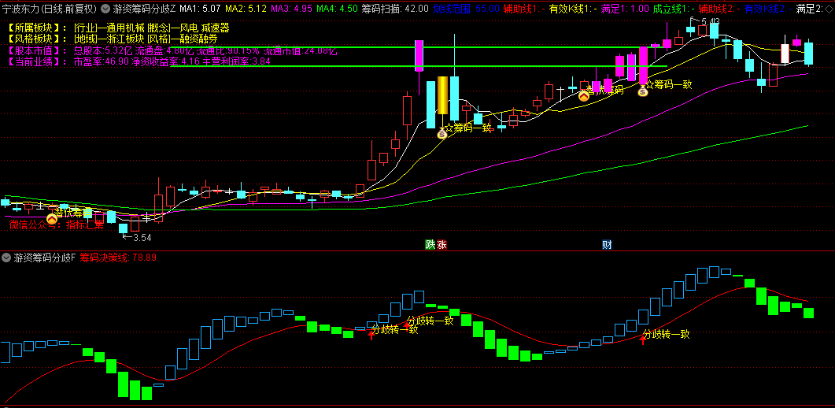Click the green 成立线1 label

tap(674, 9)
